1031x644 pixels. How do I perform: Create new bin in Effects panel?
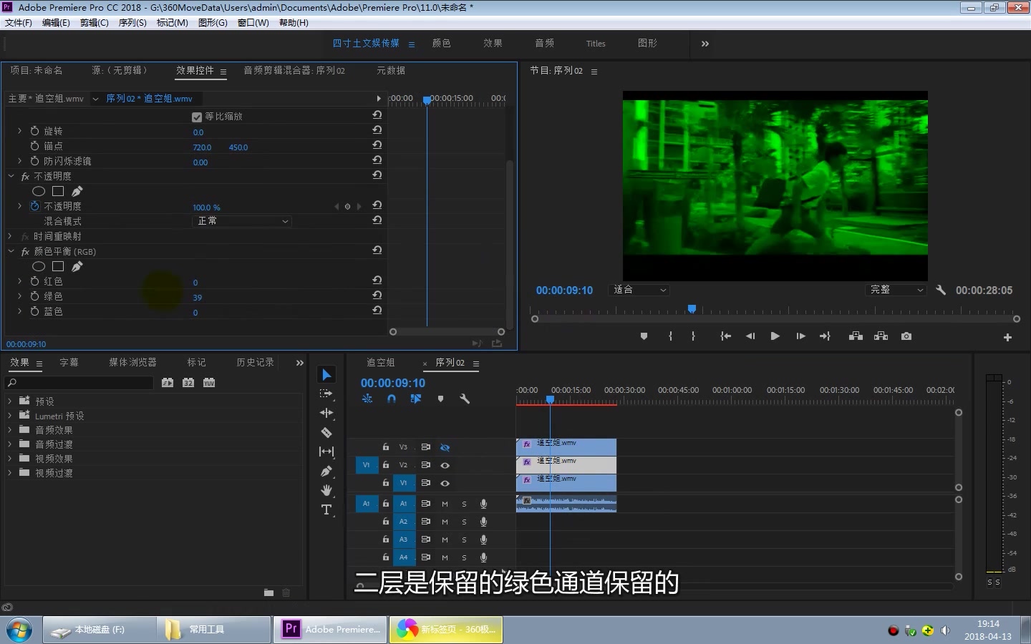(x=268, y=592)
